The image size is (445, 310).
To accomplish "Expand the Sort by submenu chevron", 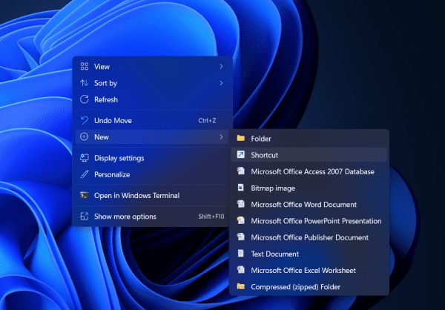I will (221, 83).
